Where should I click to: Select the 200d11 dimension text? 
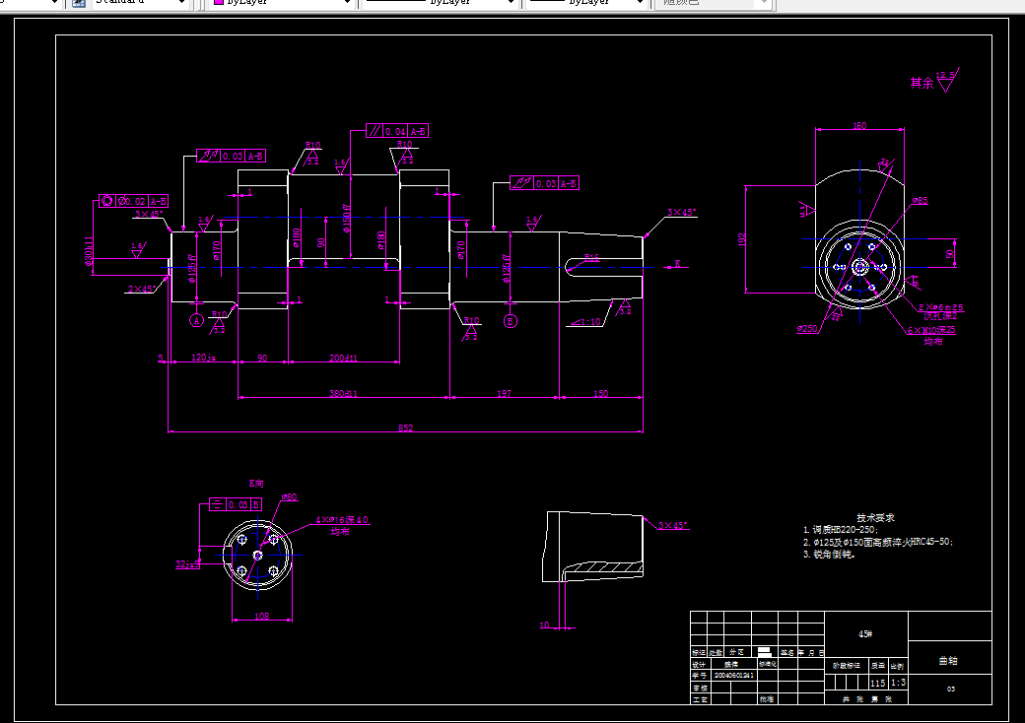pyautogui.click(x=343, y=358)
